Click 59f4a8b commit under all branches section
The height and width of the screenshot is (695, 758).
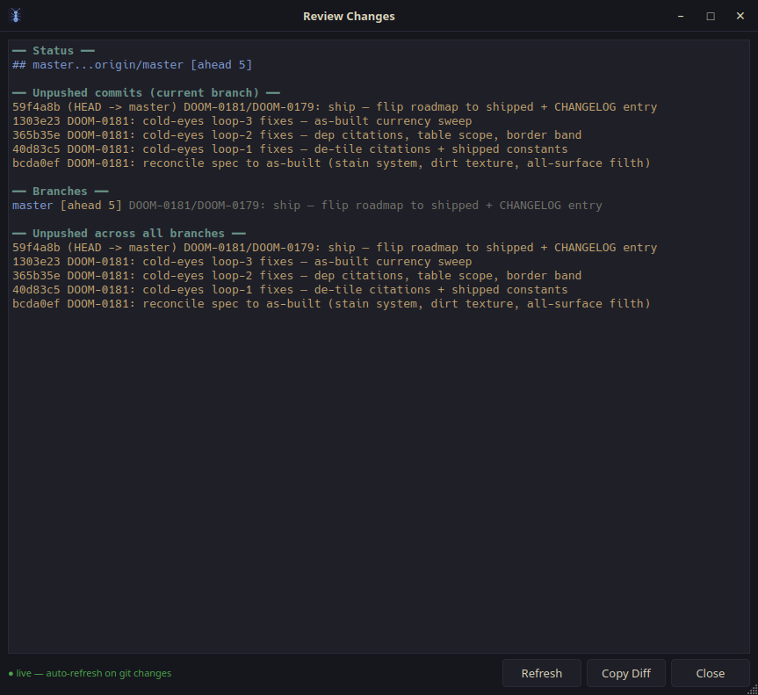(x=335, y=248)
